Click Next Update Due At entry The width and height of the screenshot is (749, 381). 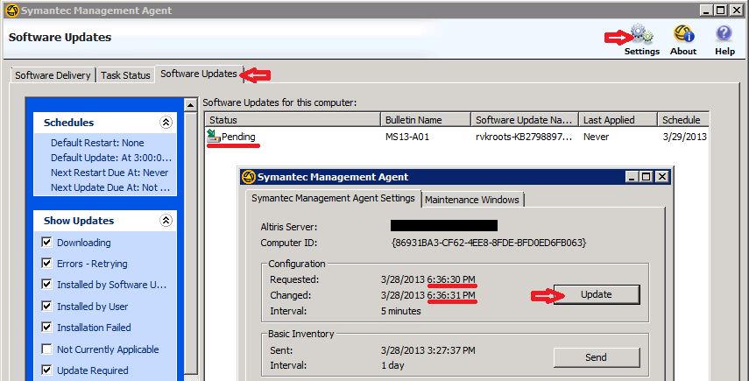coord(110,187)
